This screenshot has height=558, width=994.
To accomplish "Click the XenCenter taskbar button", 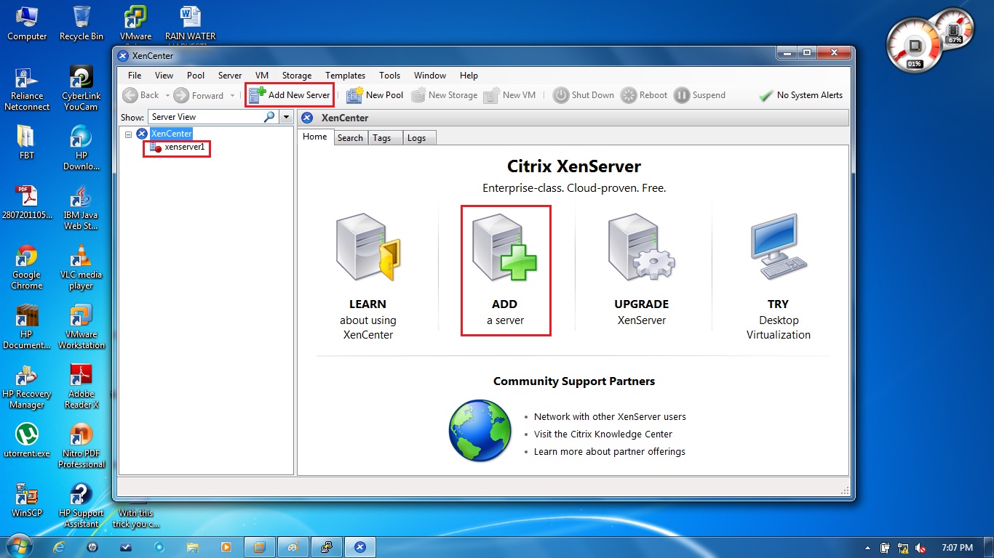I will click(x=359, y=547).
